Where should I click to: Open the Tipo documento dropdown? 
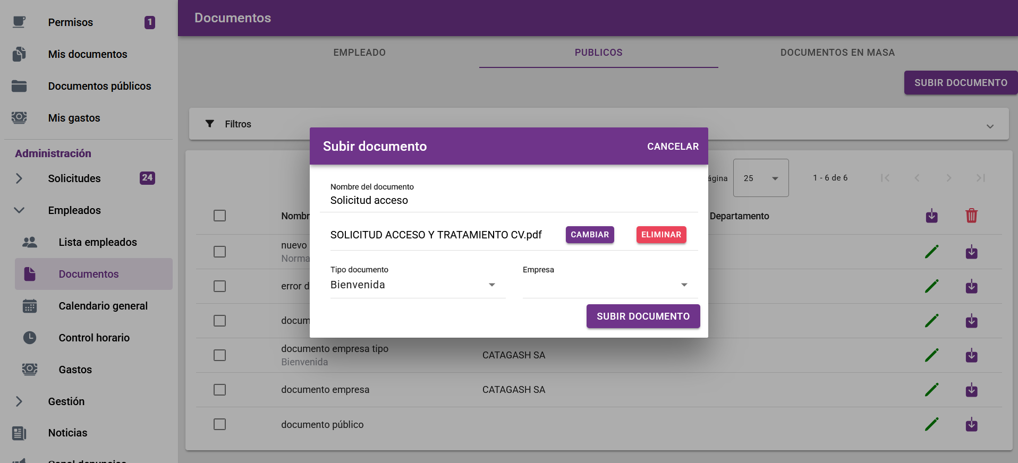[417, 285]
